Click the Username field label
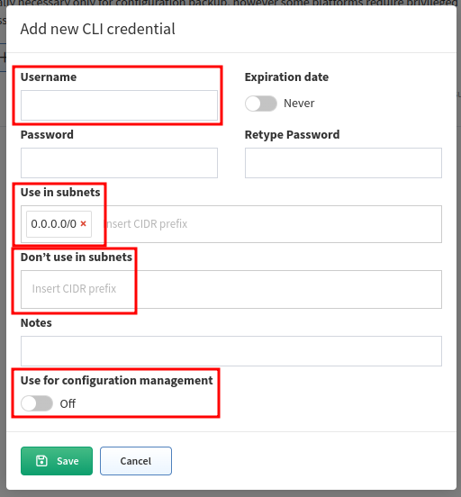The width and height of the screenshot is (461, 497). [x=49, y=77]
